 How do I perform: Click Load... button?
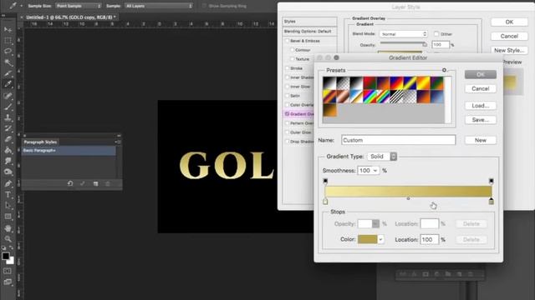coord(481,106)
